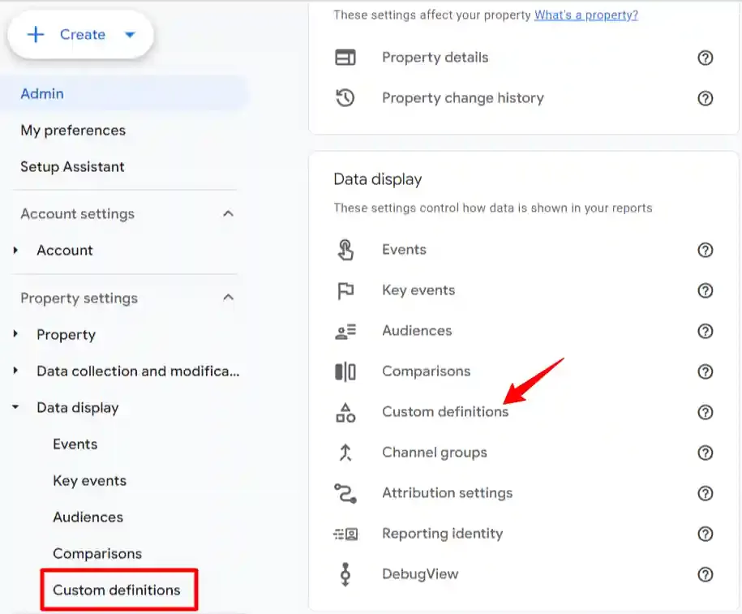Open the What's a property? link
742x614 pixels.
pos(586,15)
